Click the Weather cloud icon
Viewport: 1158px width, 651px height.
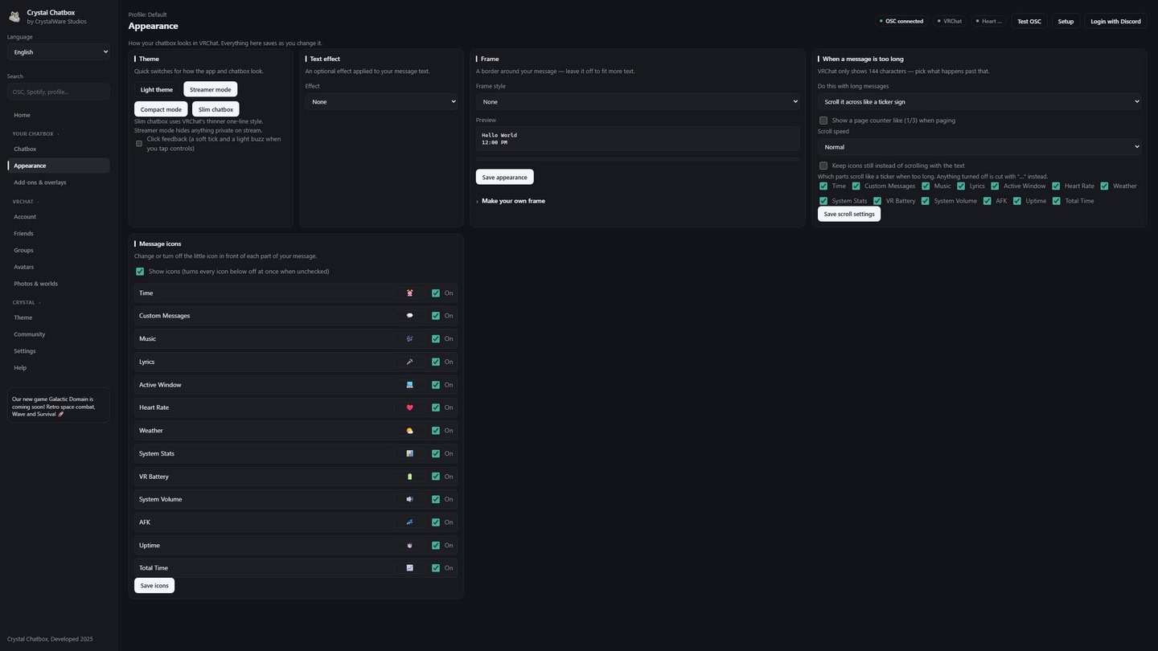[409, 431]
